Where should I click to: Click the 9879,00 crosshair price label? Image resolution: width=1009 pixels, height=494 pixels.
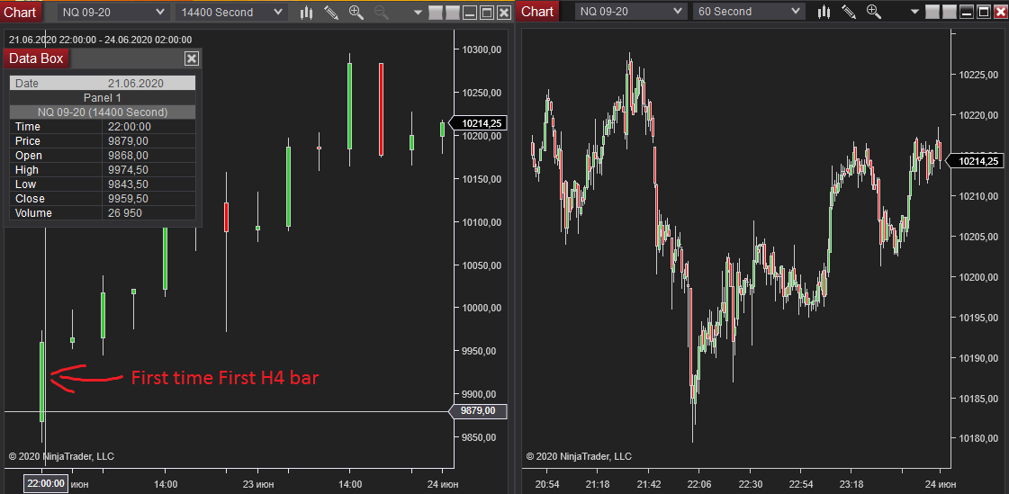click(x=477, y=411)
